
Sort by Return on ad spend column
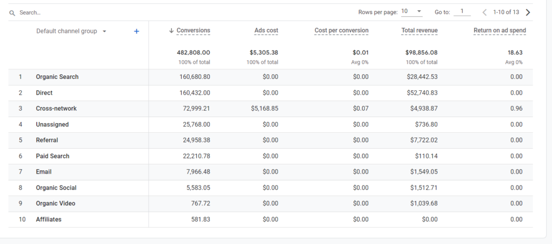point(500,31)
